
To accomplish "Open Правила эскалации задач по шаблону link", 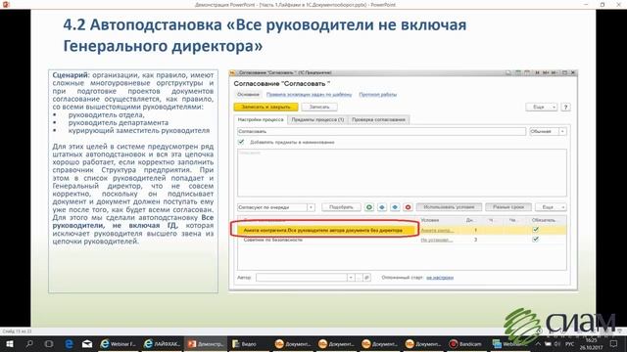I will pos(310,95).
